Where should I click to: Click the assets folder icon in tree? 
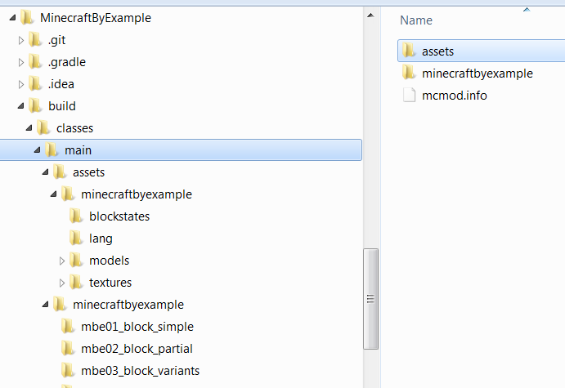[x=60, y=172]
